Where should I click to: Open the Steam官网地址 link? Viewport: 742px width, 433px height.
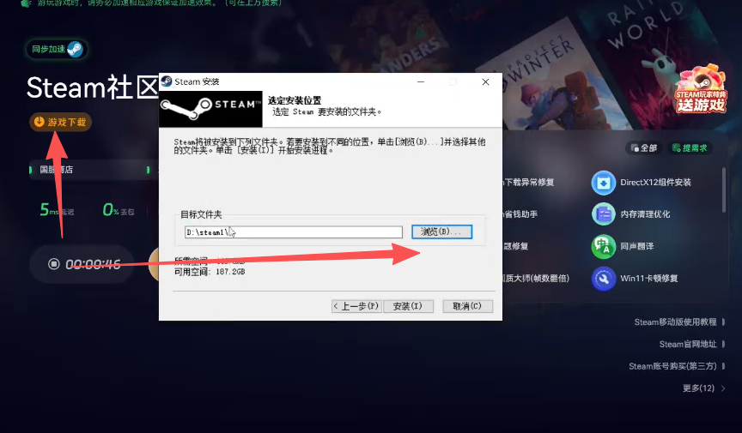[687, 345]
